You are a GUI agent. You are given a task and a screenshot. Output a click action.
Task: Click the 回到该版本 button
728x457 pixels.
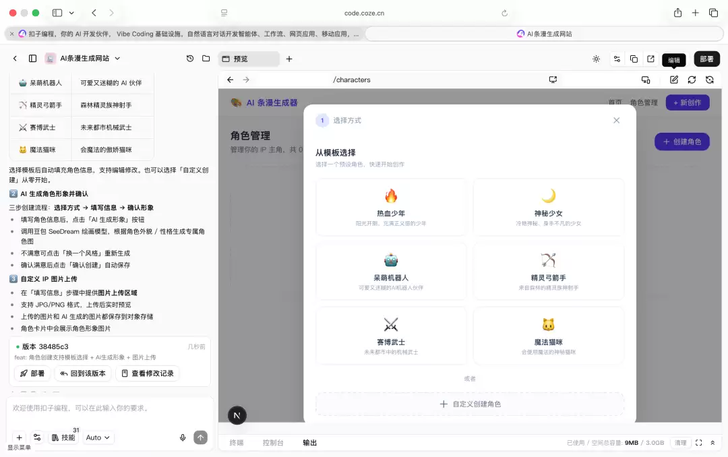pos(83,373)
